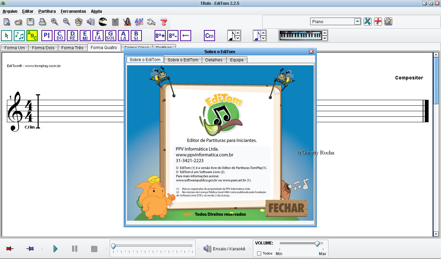Viewport: 441px width, 259px height.
Task: Increase note duration with the stepper arrow
Action: [237, 32]
